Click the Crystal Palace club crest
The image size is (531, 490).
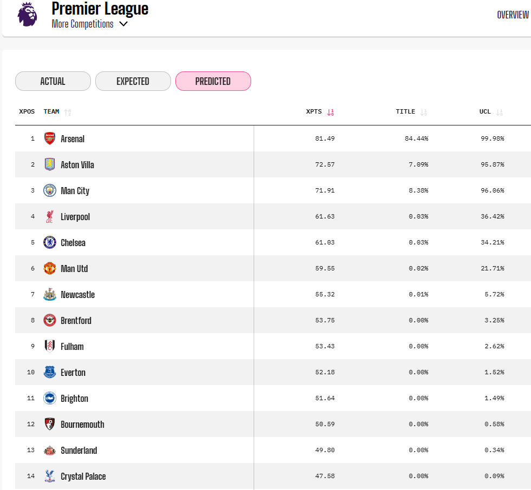pos(50,476)
